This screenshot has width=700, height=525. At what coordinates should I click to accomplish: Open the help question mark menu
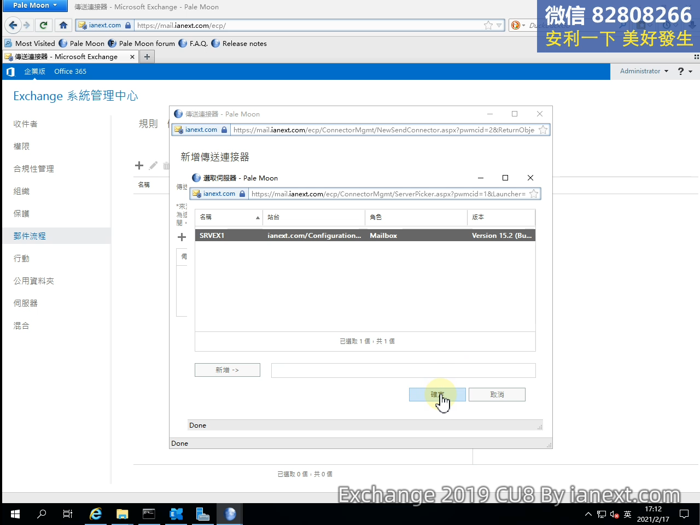pos(685,71)
